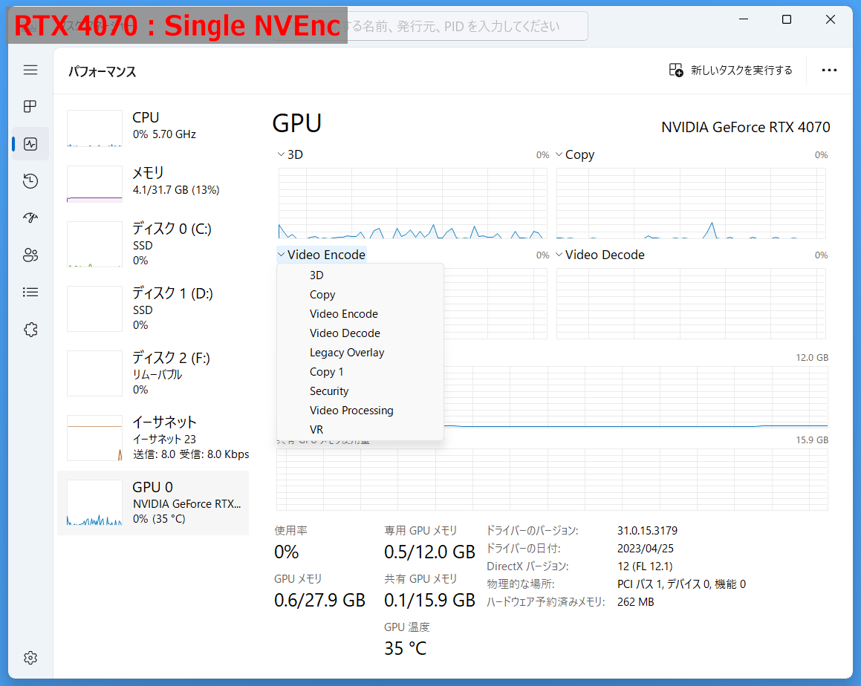Screen dimensions: 861x686
Task: Choose Copy 1 from the engine list
Action: click(360, 371)
